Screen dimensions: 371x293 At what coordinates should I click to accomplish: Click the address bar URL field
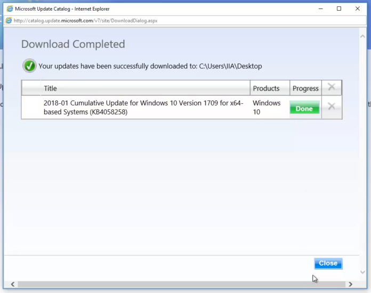pos(185,21)
